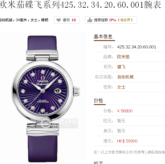Click the 女士 gender link
The image size is (165, 164).
point(121,87)
